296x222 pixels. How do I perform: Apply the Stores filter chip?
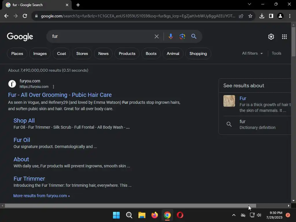82,53
